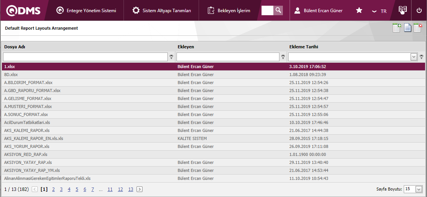The width and height of the screenshot is (427, 197).
Task: Go to page 6
Action: 85,189
